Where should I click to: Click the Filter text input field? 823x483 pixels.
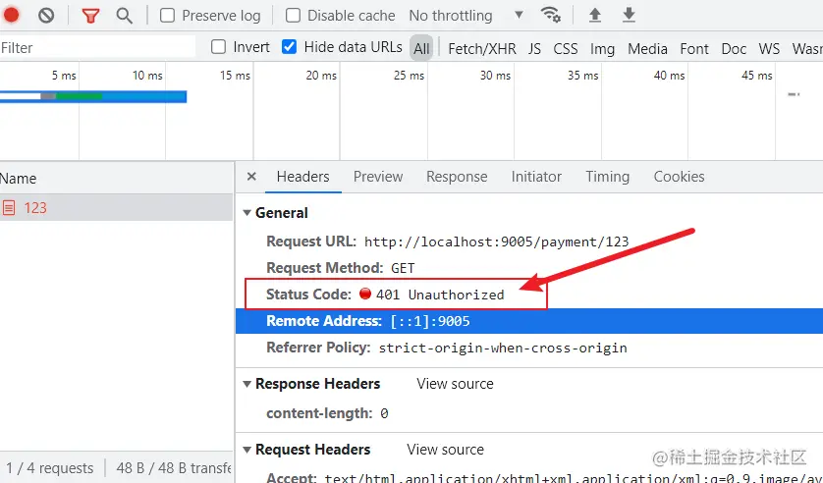coord(98,47)
